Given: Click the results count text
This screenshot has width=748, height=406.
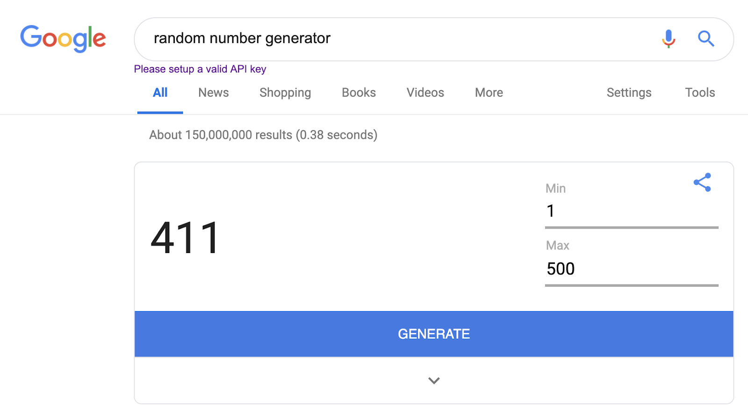Looking at the screenshot, I should (263, 135).
